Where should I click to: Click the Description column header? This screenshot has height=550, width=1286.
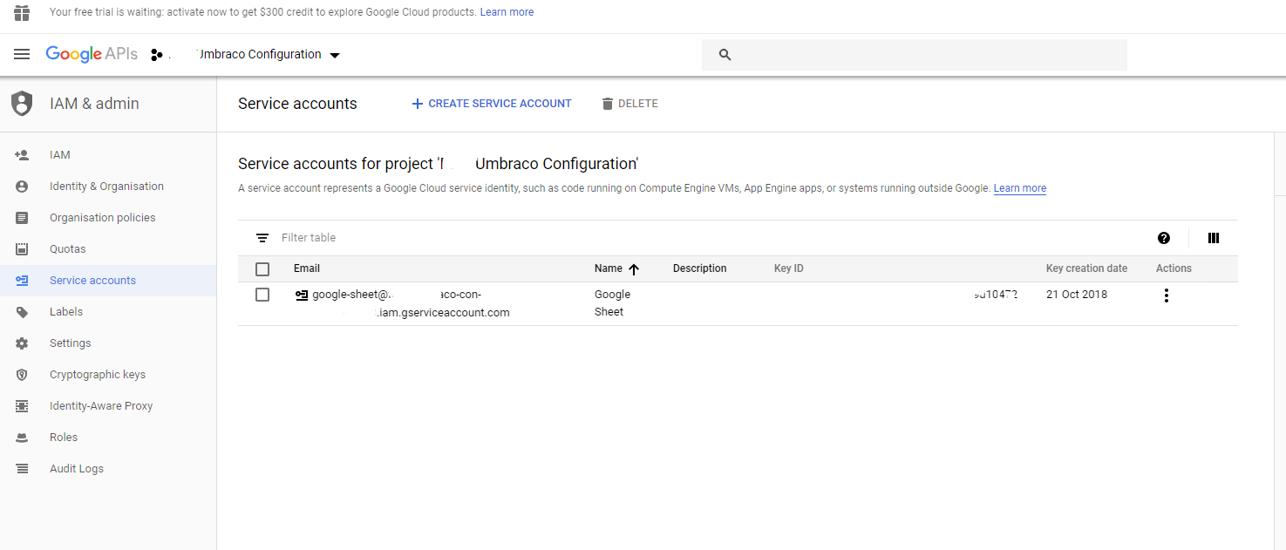click(x=699, y=268)
